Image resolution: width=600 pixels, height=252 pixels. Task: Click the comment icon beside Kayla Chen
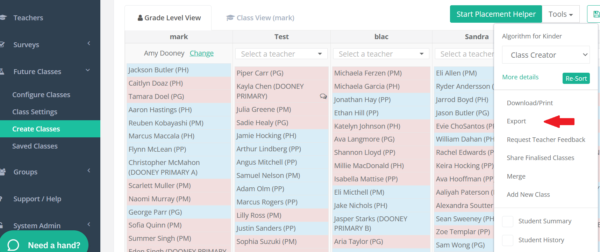coord(323,96)
